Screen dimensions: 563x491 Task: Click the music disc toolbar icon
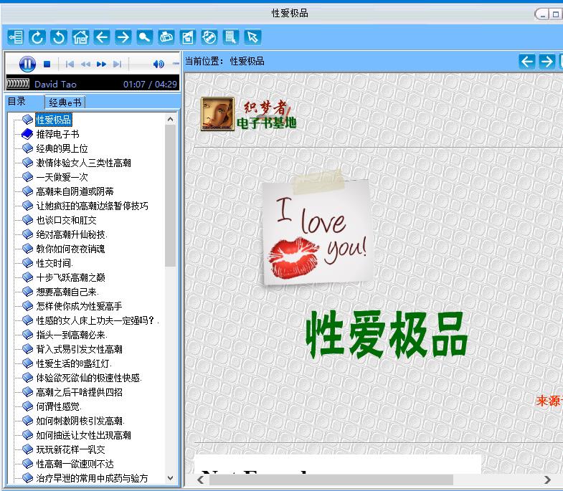[209, 37]
